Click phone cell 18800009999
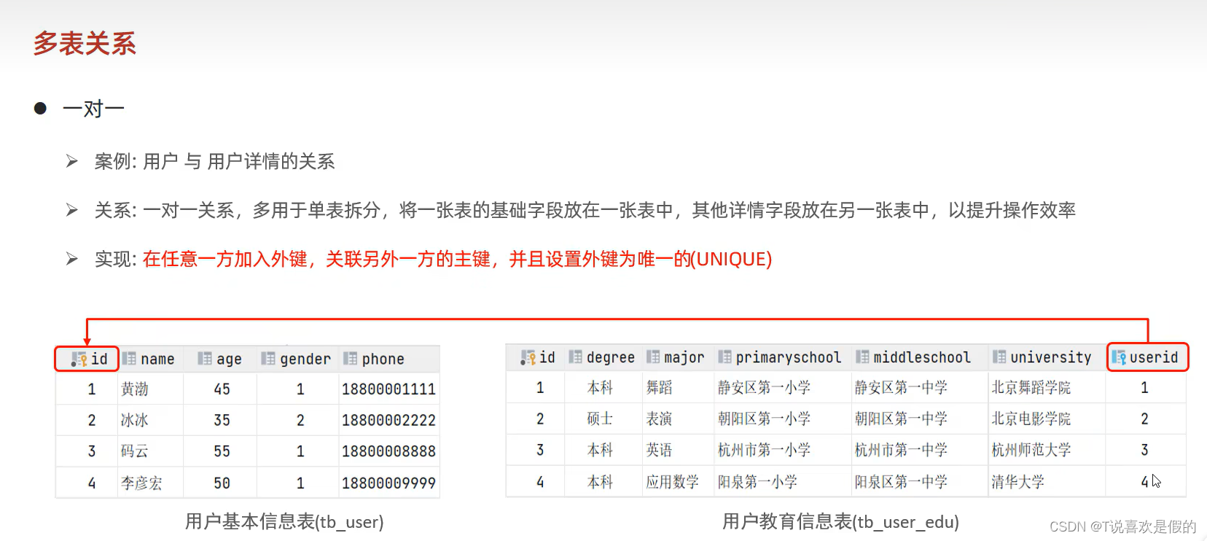The image size is (1207, 541). point(388,483)
